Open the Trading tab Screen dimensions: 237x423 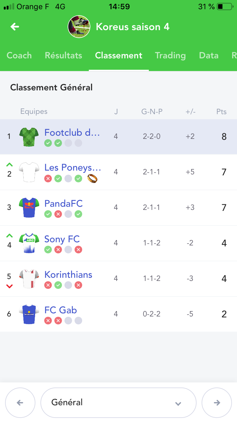[170, 55]
